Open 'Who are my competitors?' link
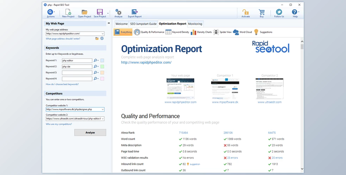346x175 pixels. (59, 124)
